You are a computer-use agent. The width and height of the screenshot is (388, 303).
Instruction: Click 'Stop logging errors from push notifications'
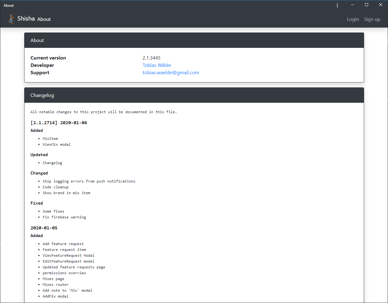(x=89, y=181)
